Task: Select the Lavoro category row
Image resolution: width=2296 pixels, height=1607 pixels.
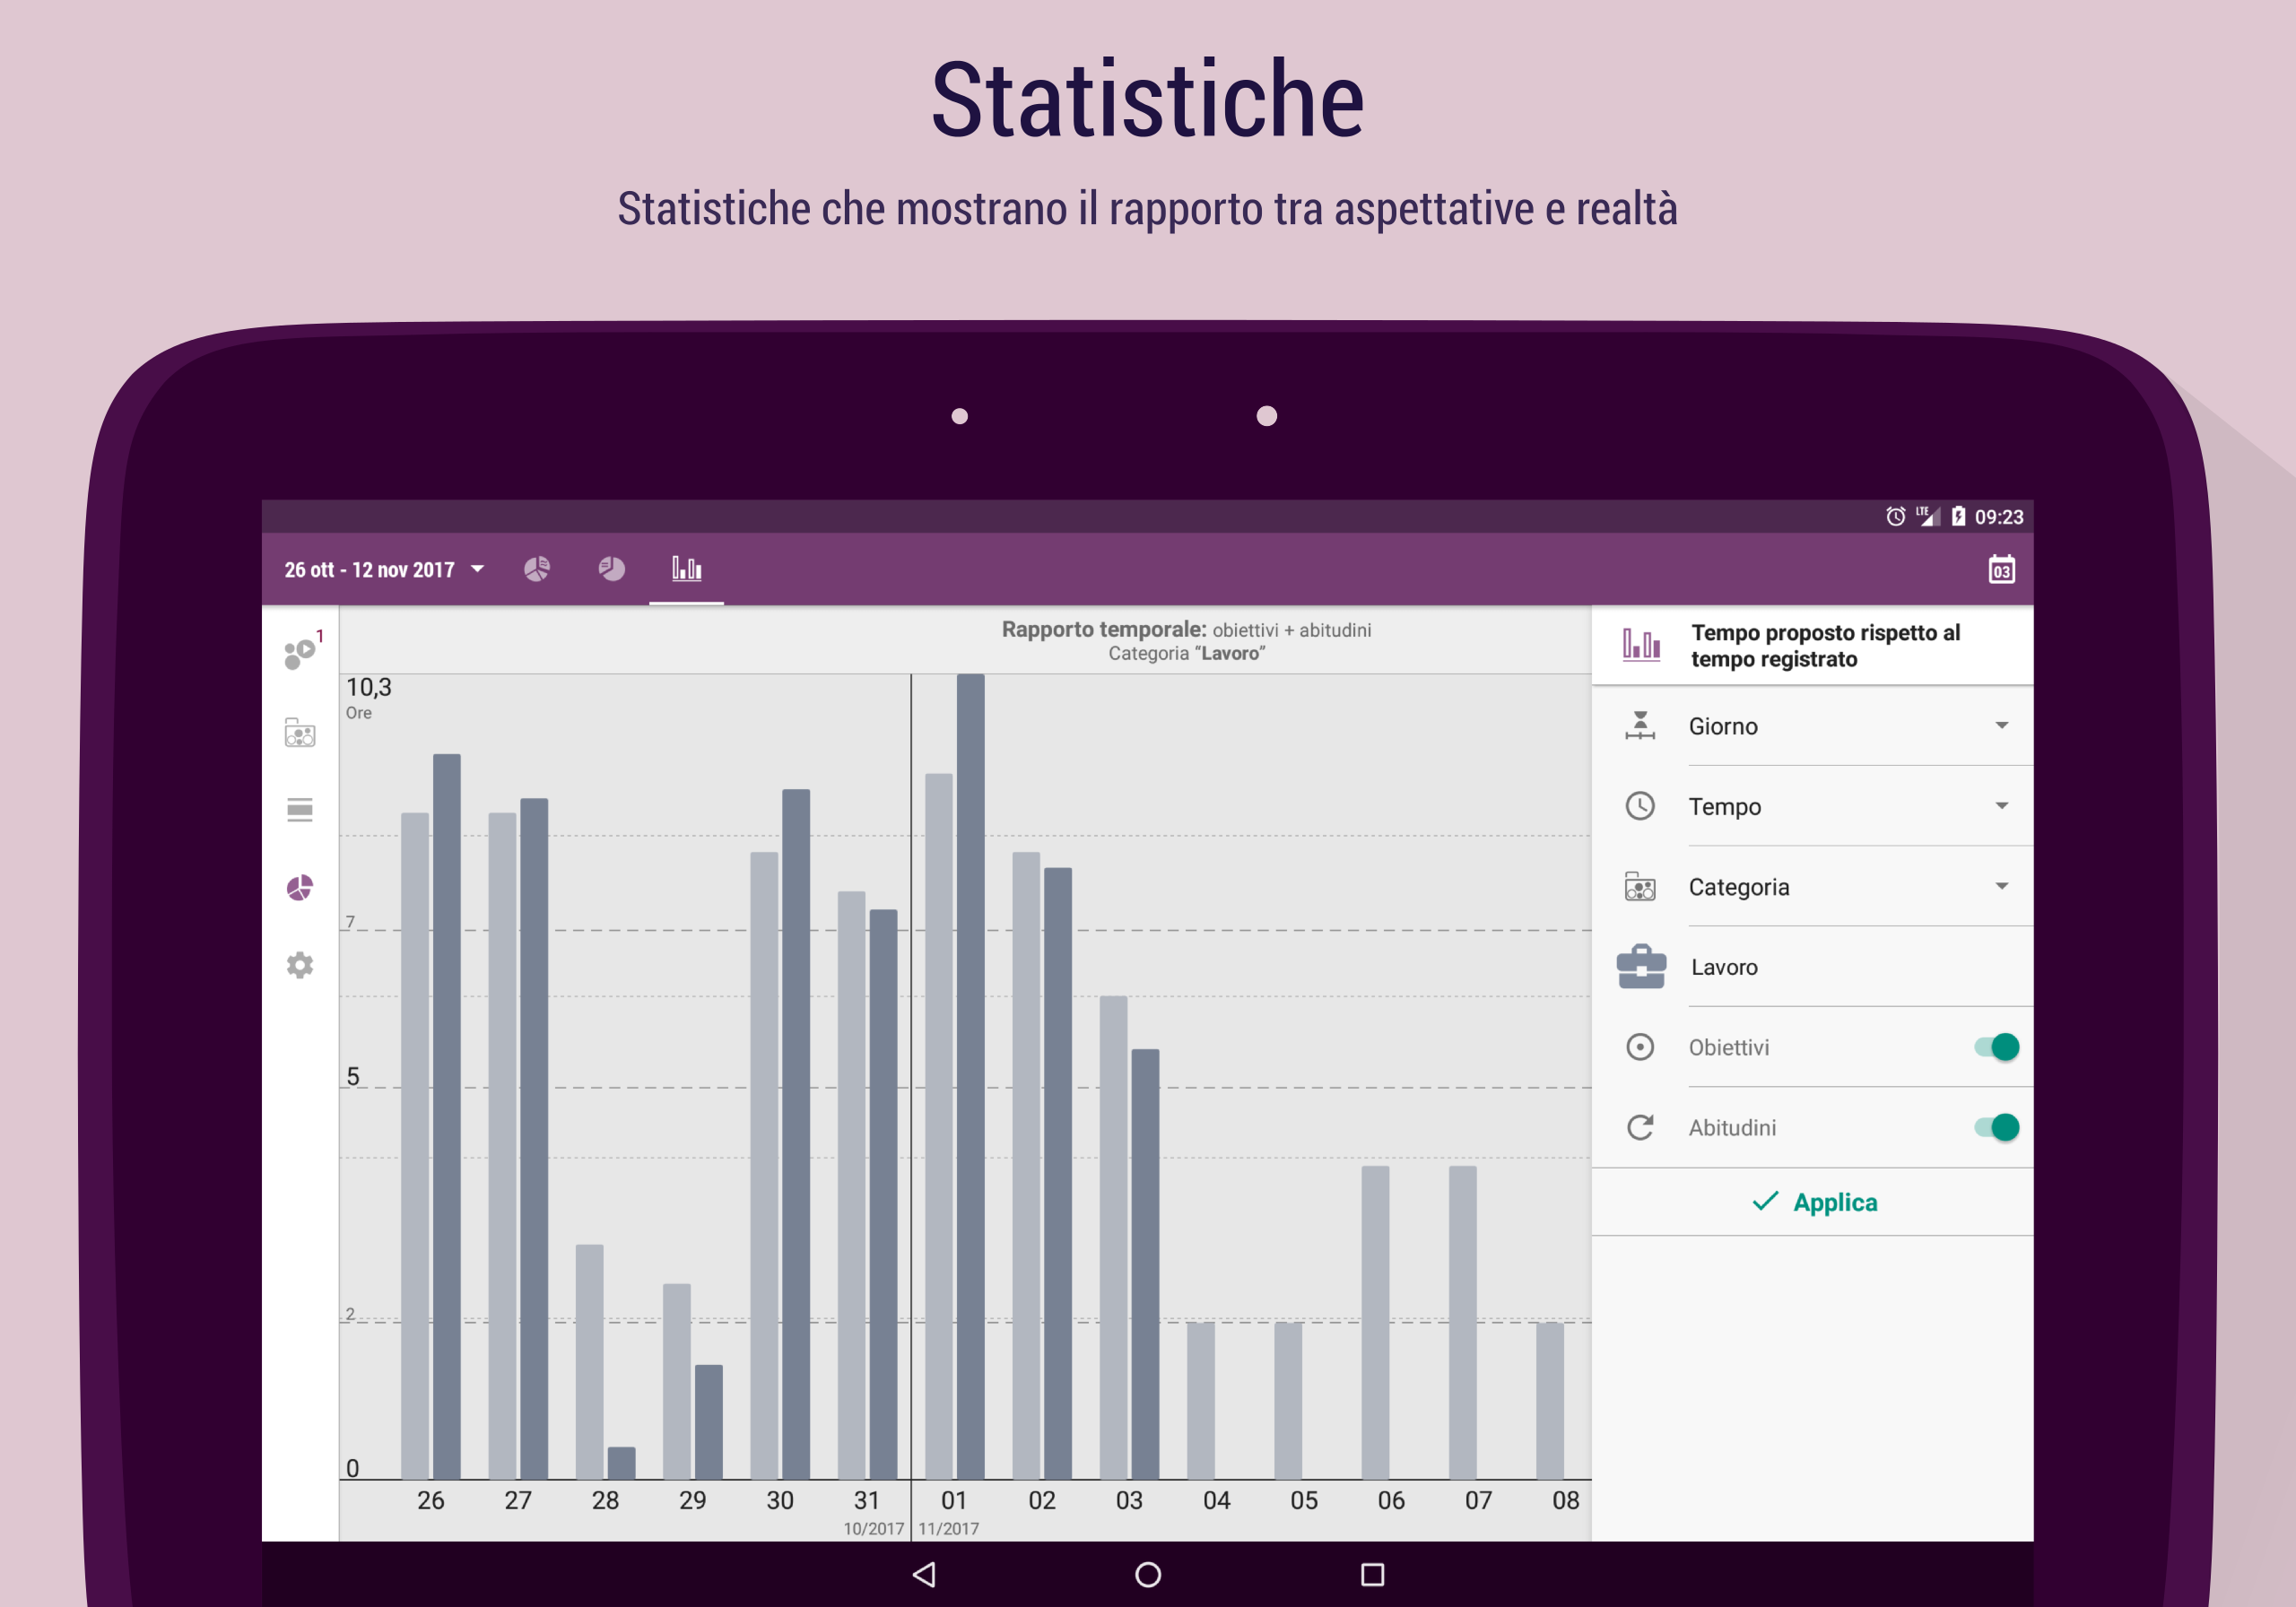Action: 1812,967
